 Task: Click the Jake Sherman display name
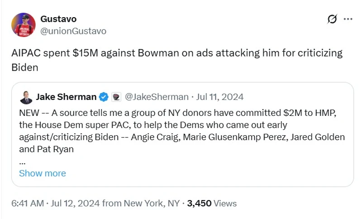click(66, 97)
